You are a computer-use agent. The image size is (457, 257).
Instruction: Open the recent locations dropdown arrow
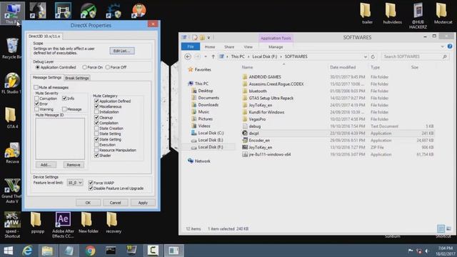pos(206,56)
